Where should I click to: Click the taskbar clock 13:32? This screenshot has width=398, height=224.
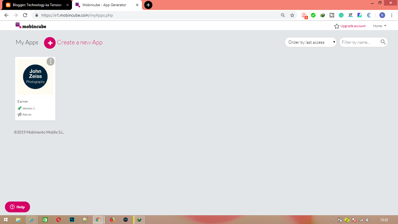point(384,220)
